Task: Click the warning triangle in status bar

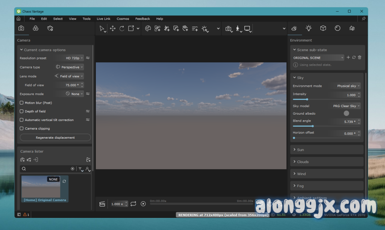Action: point(25,215)
